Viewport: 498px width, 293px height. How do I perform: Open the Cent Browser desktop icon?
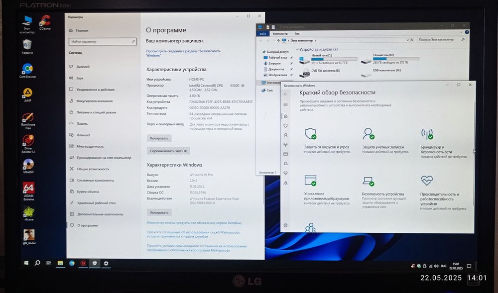click(27, 71)
